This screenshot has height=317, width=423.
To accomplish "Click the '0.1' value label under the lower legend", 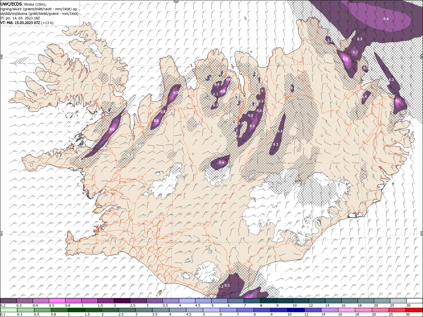I will (x=3, y=315).
